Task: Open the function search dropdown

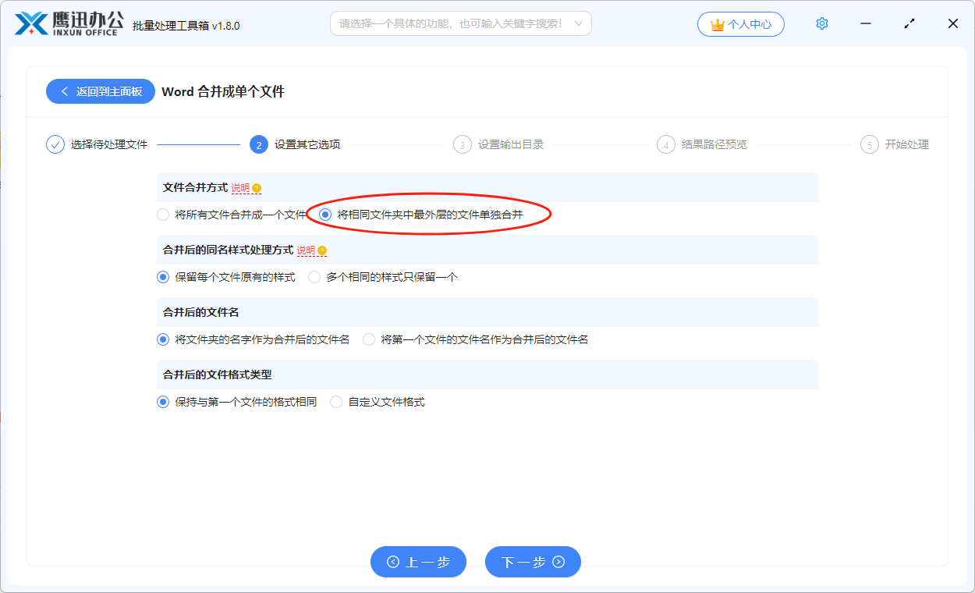Action: [579, 23]
